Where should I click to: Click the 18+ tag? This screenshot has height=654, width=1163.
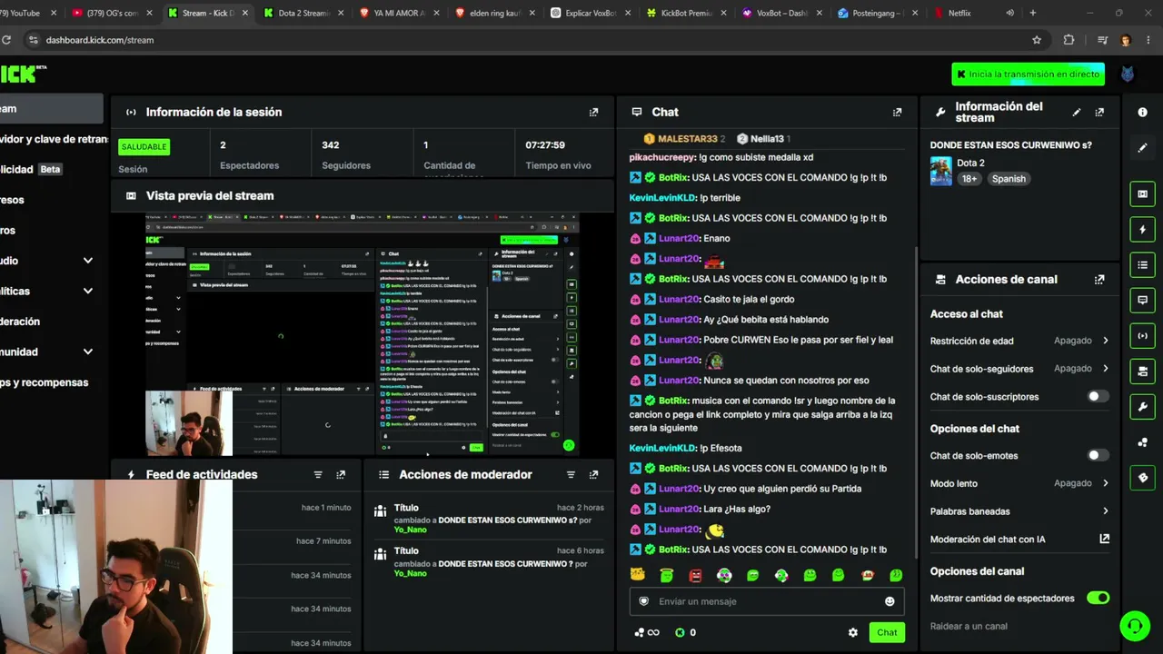(x=970, y=179)
